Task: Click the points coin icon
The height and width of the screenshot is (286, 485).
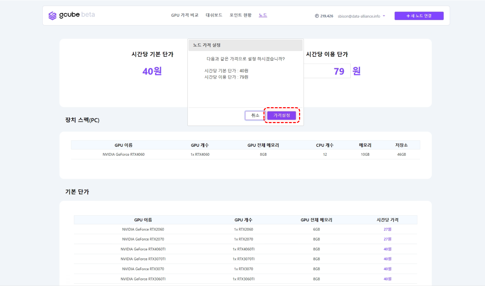Action: coord(317,16)
